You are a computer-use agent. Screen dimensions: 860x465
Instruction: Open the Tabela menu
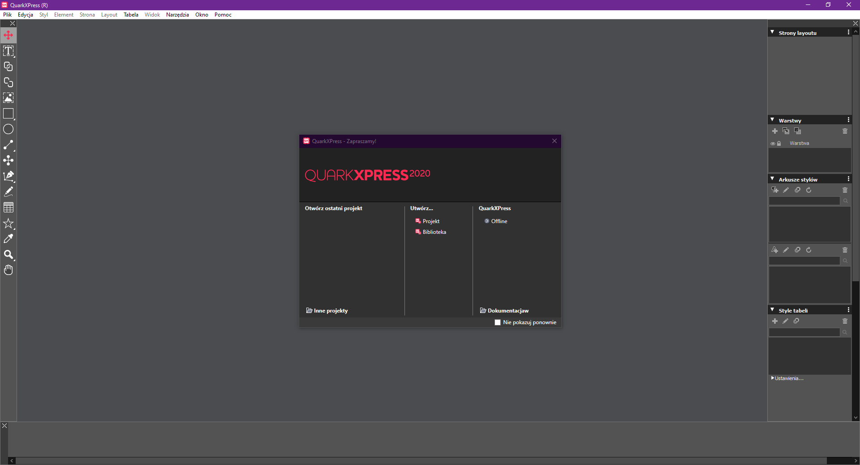coord(131,15)
